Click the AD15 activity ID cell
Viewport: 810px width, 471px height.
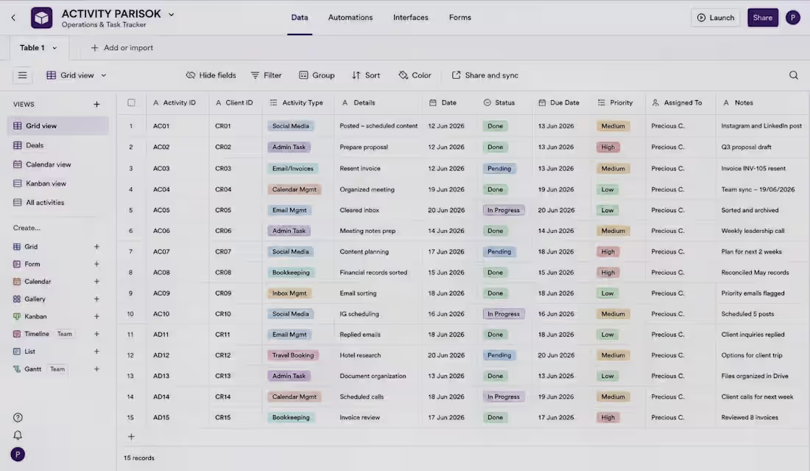coord(177,418)
